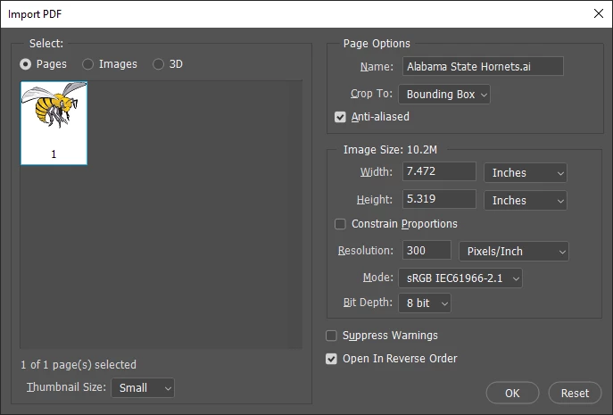Click the '1 of 1 page(s) selected' text
The height and width of the screenshot is (415, 613).
click(x=79, y=364)
